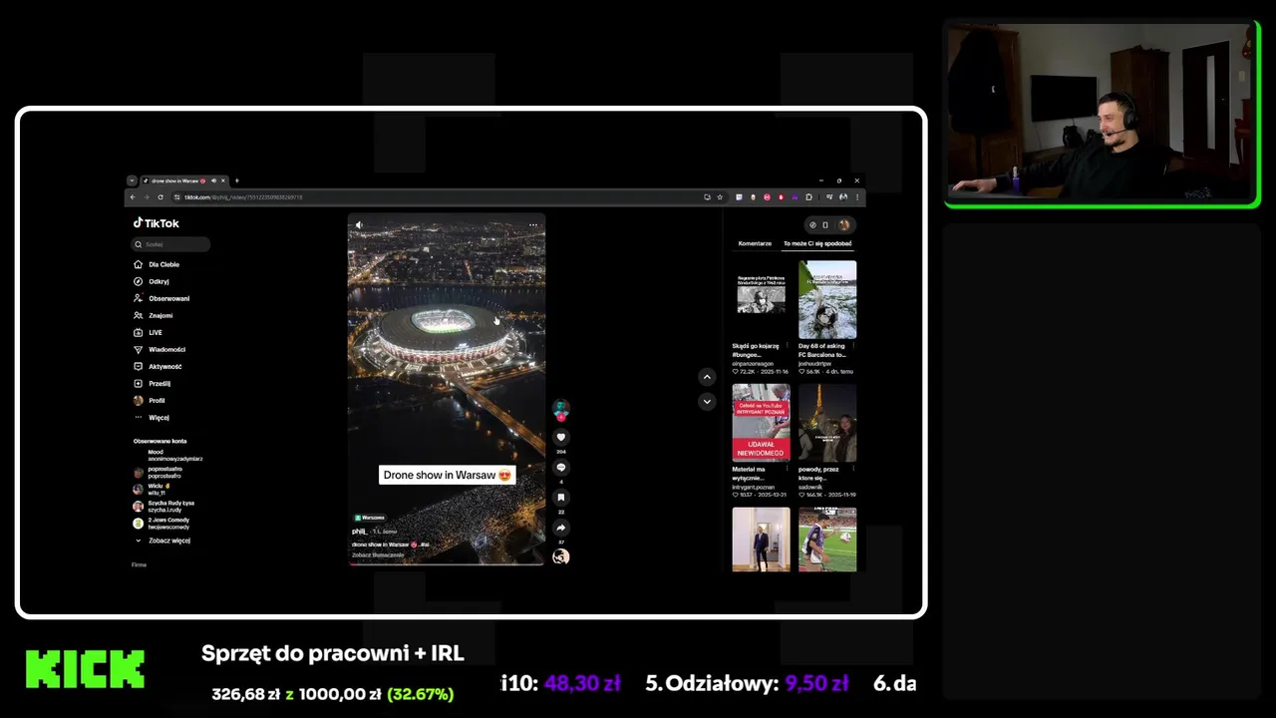Go to Obserwowani in the sidebar
1276x718 pixels.
(161, 298)
